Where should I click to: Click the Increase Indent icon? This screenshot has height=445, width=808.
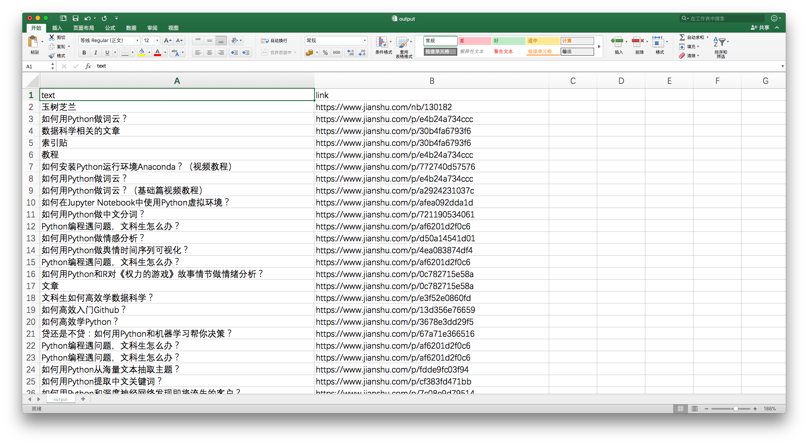(246, 52)
